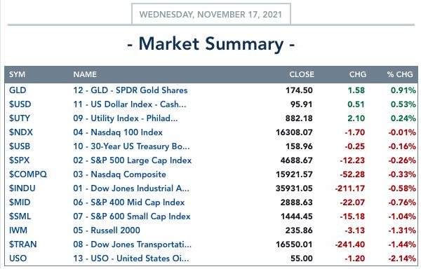Open S&P 600 Small Cap Index
Viewport: 421px width, 269px height.
[x=132, y=216]
